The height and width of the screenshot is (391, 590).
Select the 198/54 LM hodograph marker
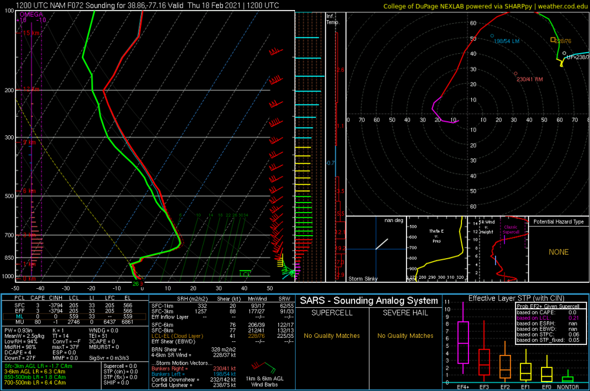click(x=492, y=36)
